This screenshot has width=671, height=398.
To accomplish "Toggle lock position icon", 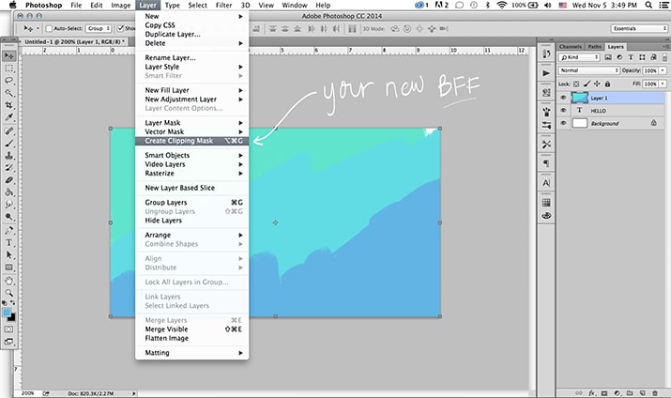I will tap(597, 84).
